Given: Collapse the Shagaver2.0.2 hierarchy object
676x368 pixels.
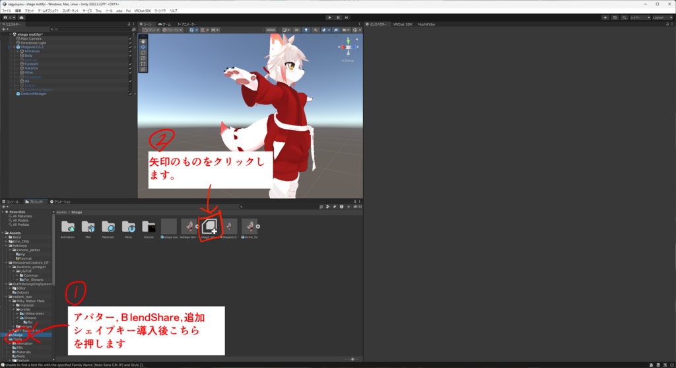Looking at the screenshot, I should pos(14,47).
